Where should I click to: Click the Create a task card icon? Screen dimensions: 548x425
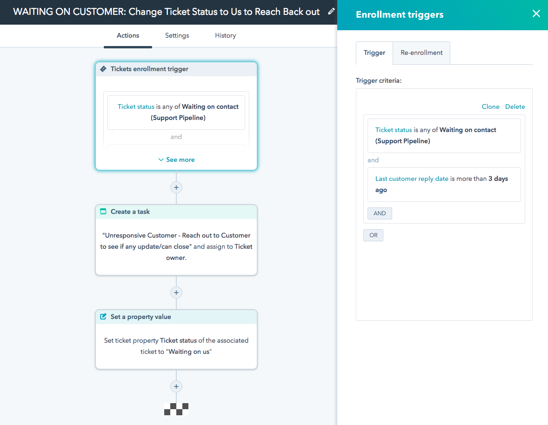tap(103, 212)
